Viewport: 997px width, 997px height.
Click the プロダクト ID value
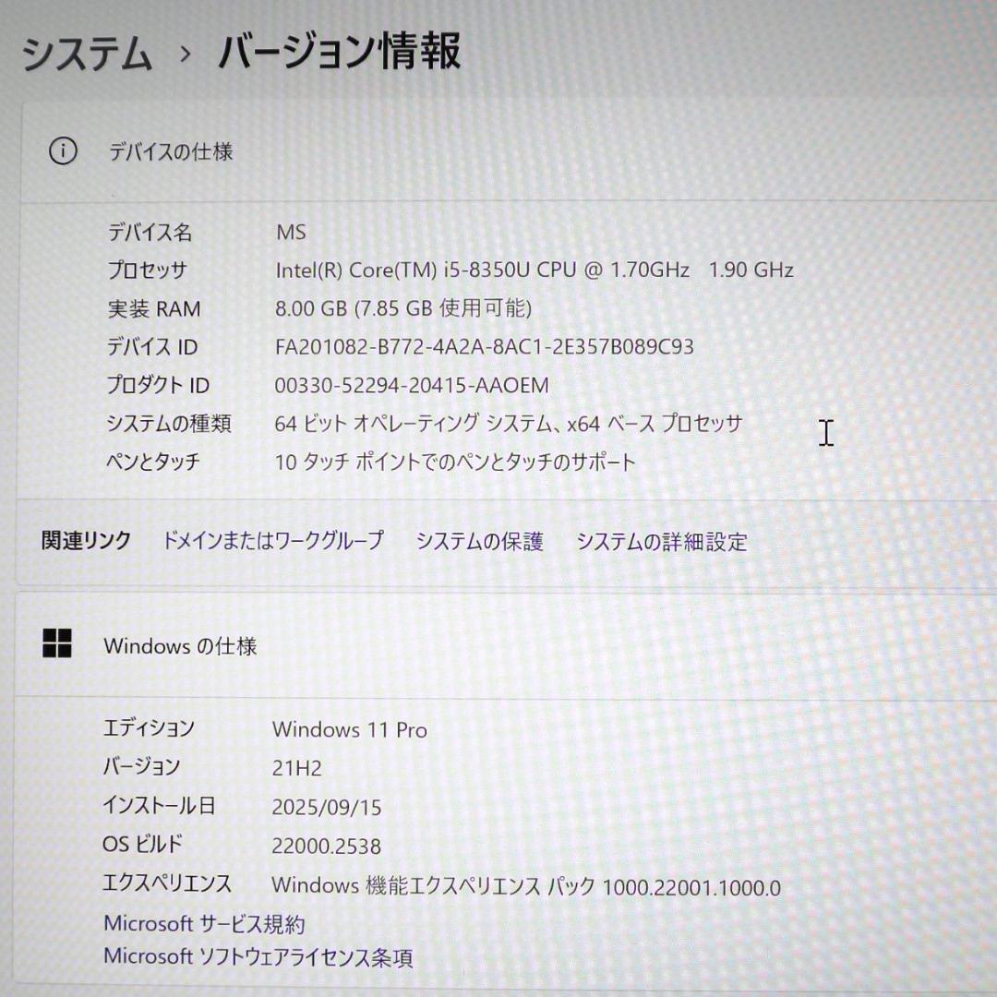(413, 385)
